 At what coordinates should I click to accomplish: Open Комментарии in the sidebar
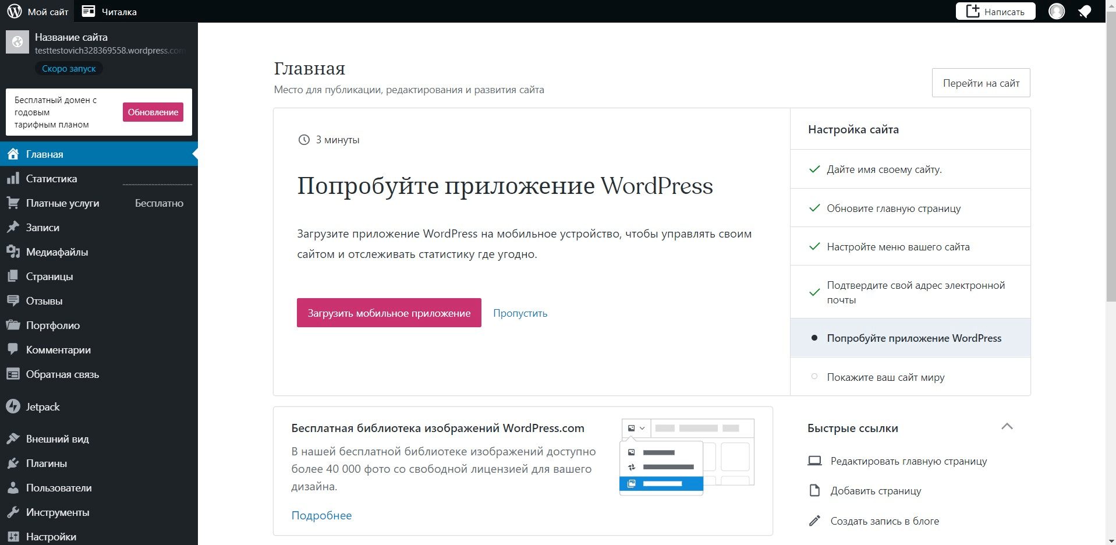click(99, 349)
